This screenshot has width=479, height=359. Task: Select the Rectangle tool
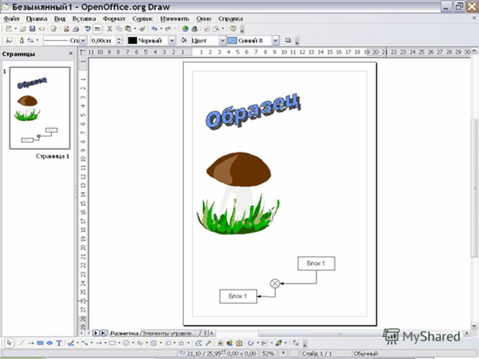point(40,343)
